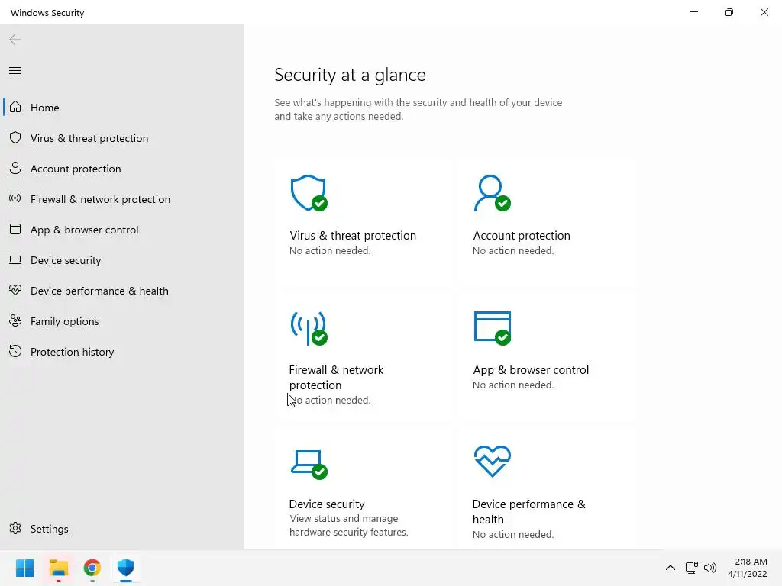Close the Windows Security window
Viewport: 782px width, 586px height.
pos(764,12)
